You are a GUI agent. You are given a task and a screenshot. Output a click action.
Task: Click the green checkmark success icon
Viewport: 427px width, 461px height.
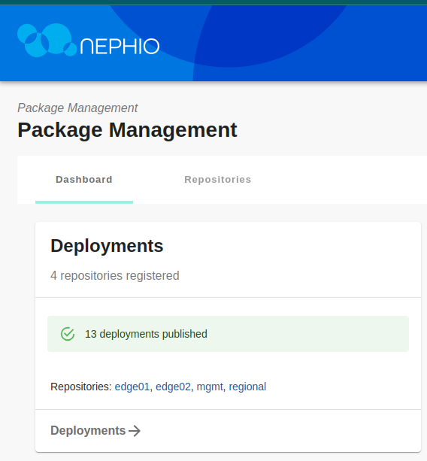68,334
